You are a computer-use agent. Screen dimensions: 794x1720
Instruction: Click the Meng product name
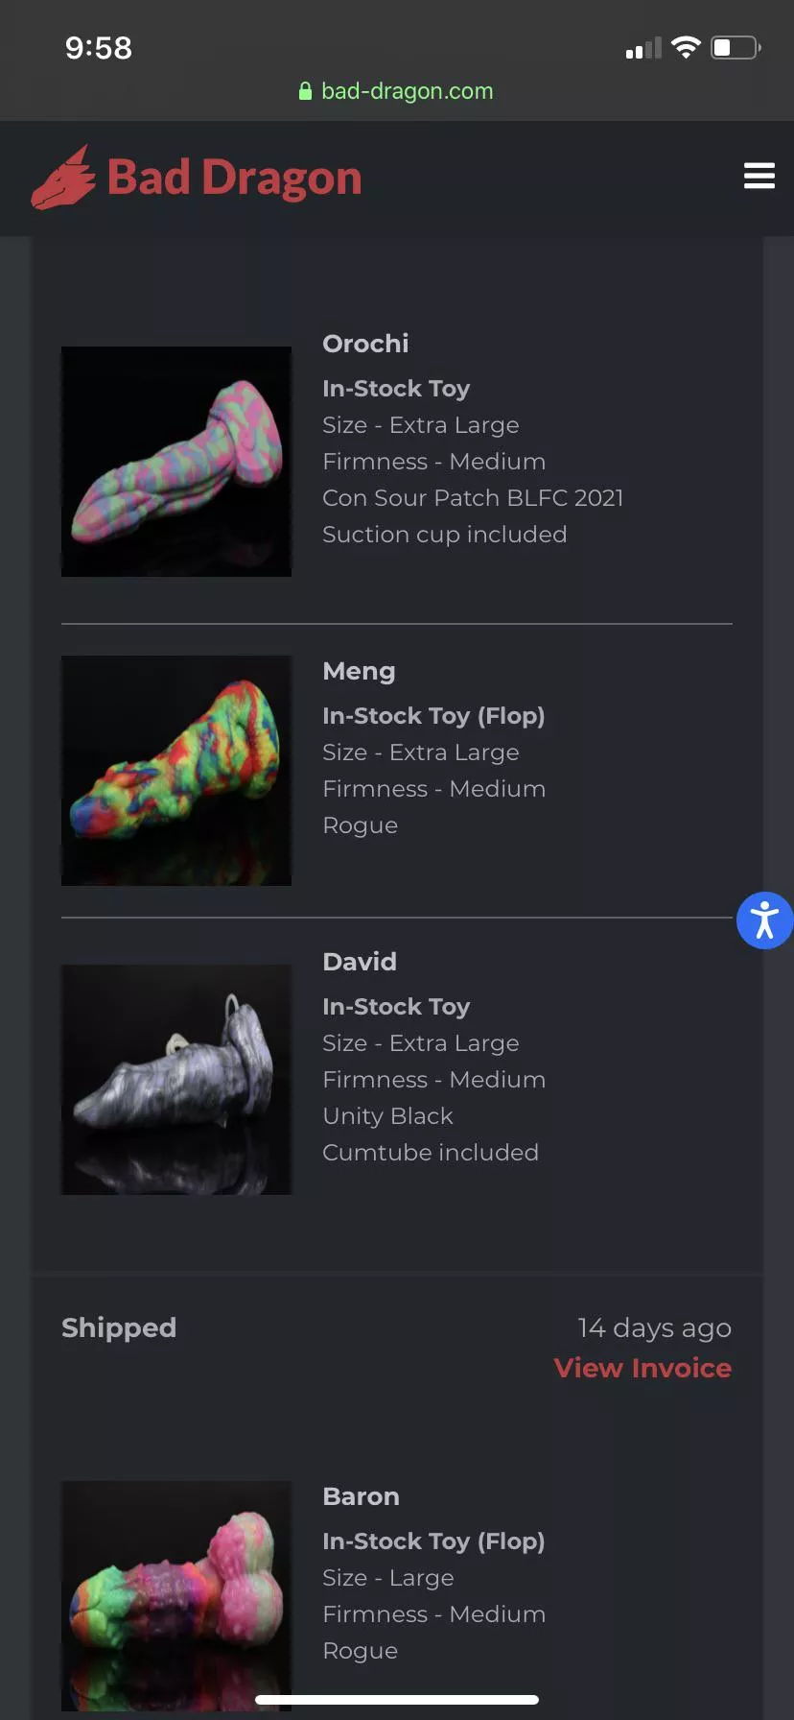(359, 672)
